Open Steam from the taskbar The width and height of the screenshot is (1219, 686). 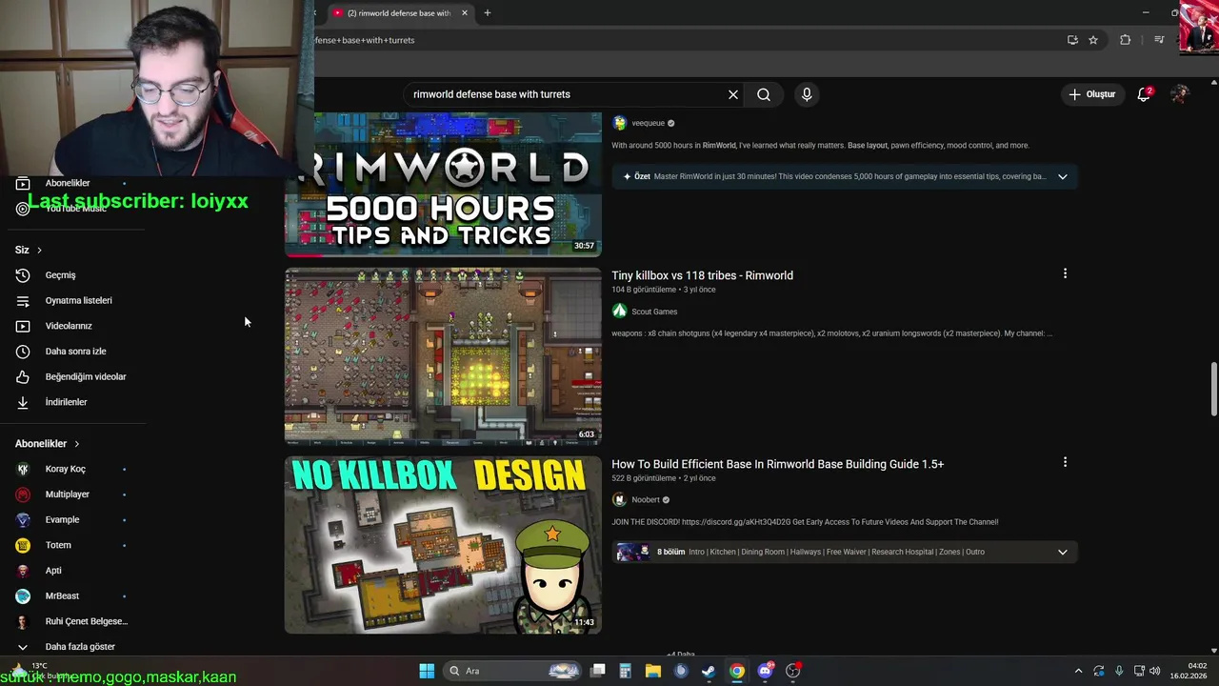point(709,671)
